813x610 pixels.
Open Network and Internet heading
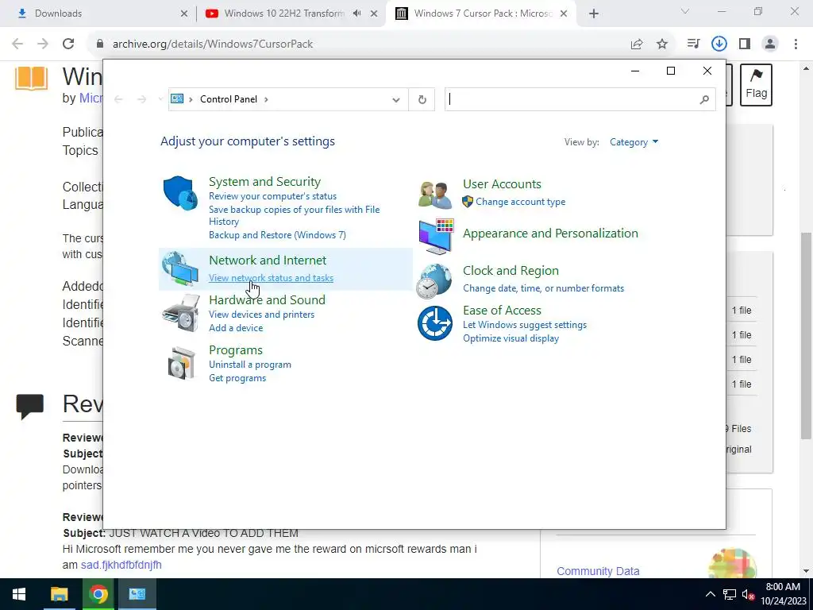(268, 260)
